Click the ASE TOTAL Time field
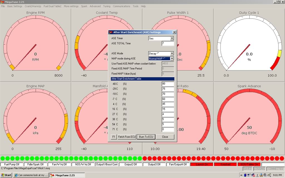Viewport: 285px width, 178px height. [x=168, y=43]
